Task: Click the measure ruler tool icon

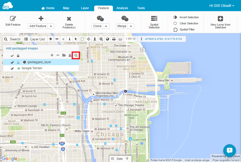Action: click(x=120, y=39)
